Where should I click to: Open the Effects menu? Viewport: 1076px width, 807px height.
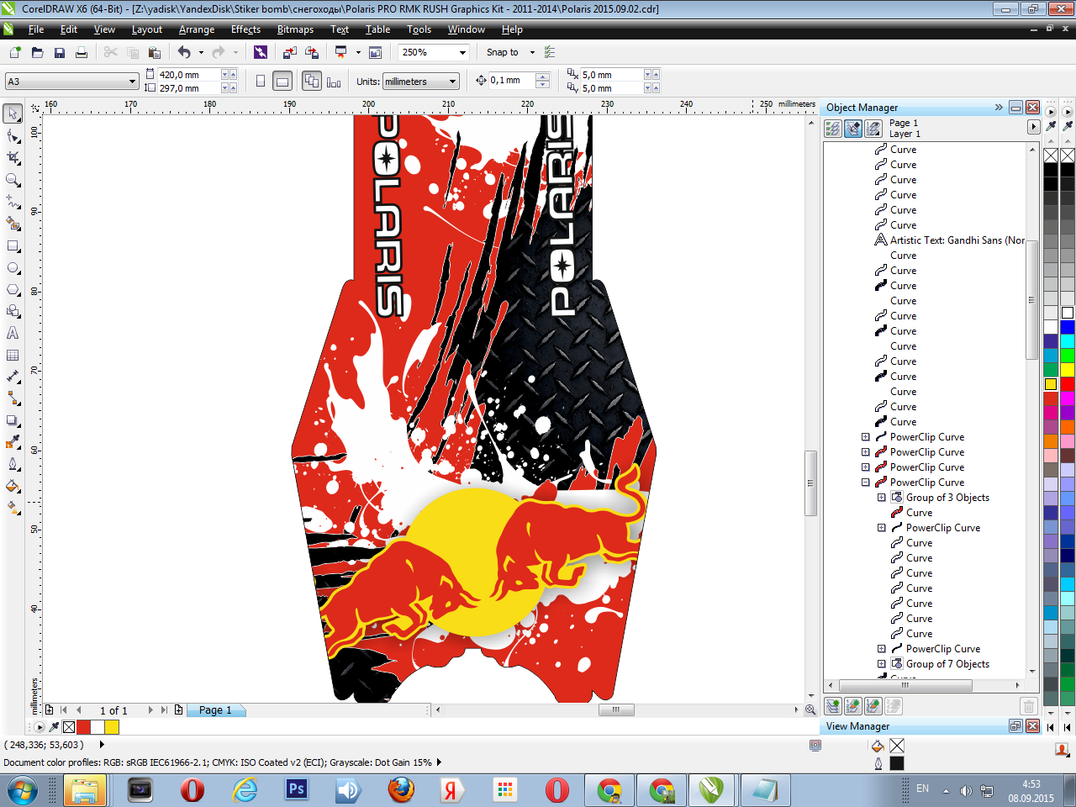(x=245, y=29)
